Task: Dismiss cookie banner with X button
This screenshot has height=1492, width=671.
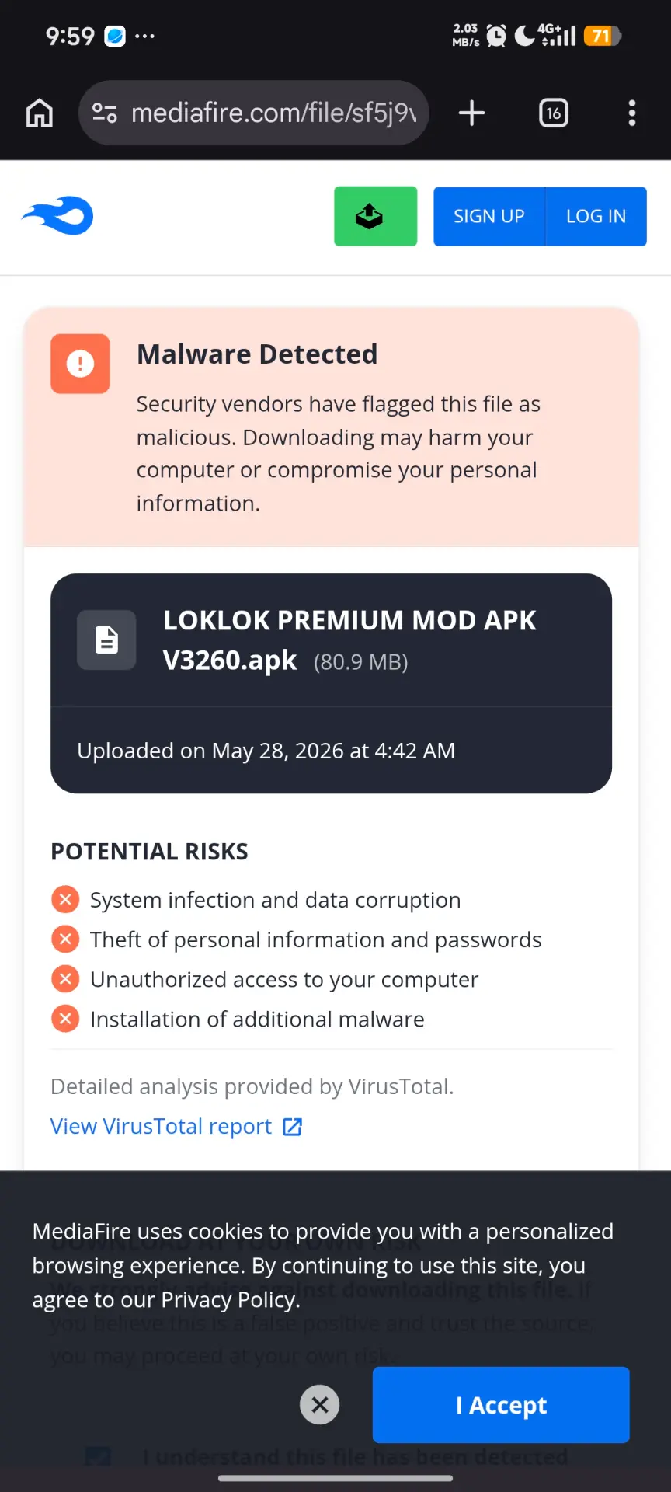Action: point(320,1405)
